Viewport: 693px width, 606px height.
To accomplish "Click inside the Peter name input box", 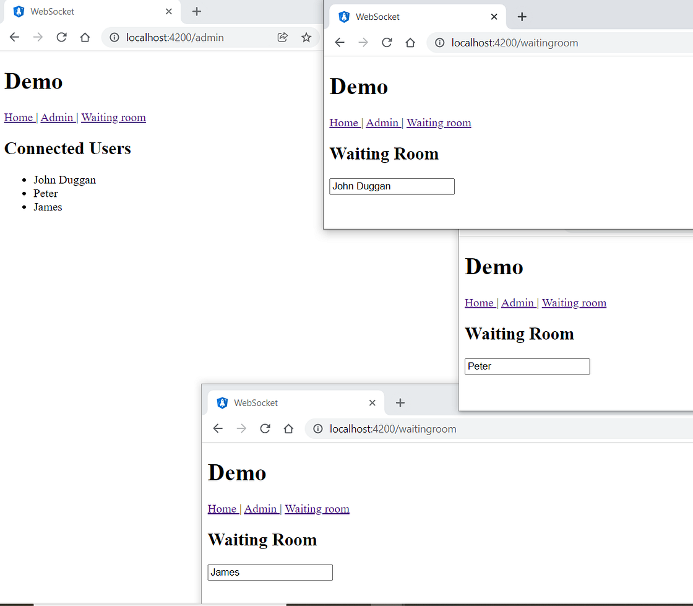I will click(x=527, y=366).
